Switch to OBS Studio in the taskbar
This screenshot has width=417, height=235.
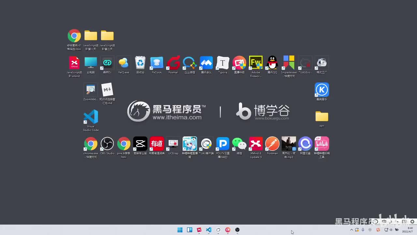pos(237,230)
